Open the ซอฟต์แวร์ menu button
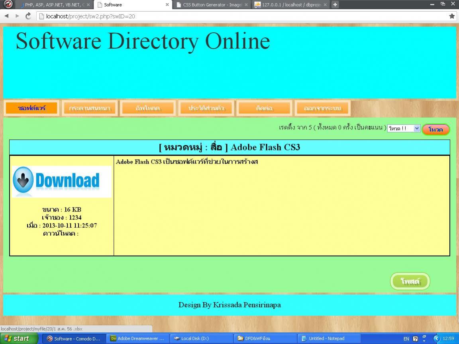 click(x=31, y=108)
